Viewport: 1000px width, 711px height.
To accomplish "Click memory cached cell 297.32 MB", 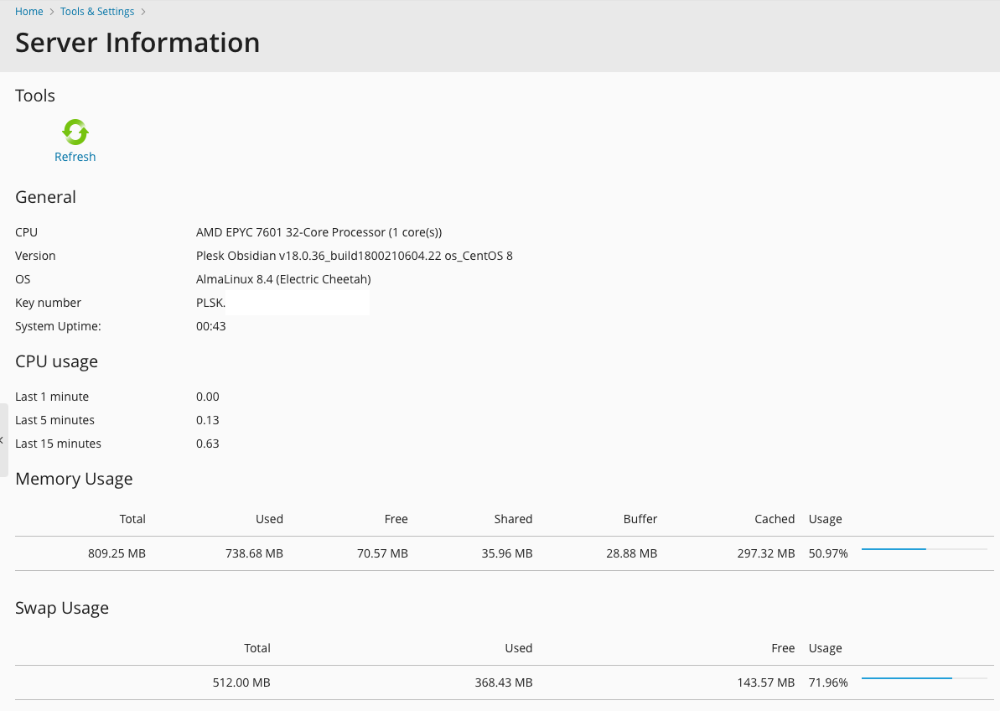I will pyautogui.click(x=766, y=553).
